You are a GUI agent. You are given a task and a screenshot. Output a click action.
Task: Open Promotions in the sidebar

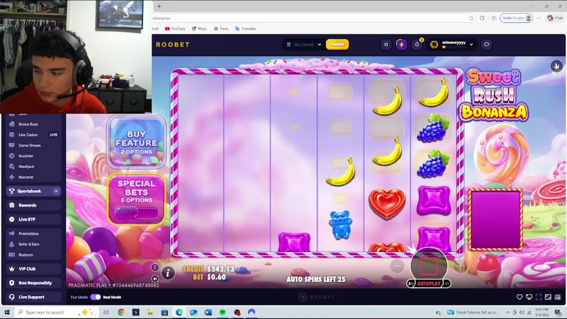click(33, 233)
